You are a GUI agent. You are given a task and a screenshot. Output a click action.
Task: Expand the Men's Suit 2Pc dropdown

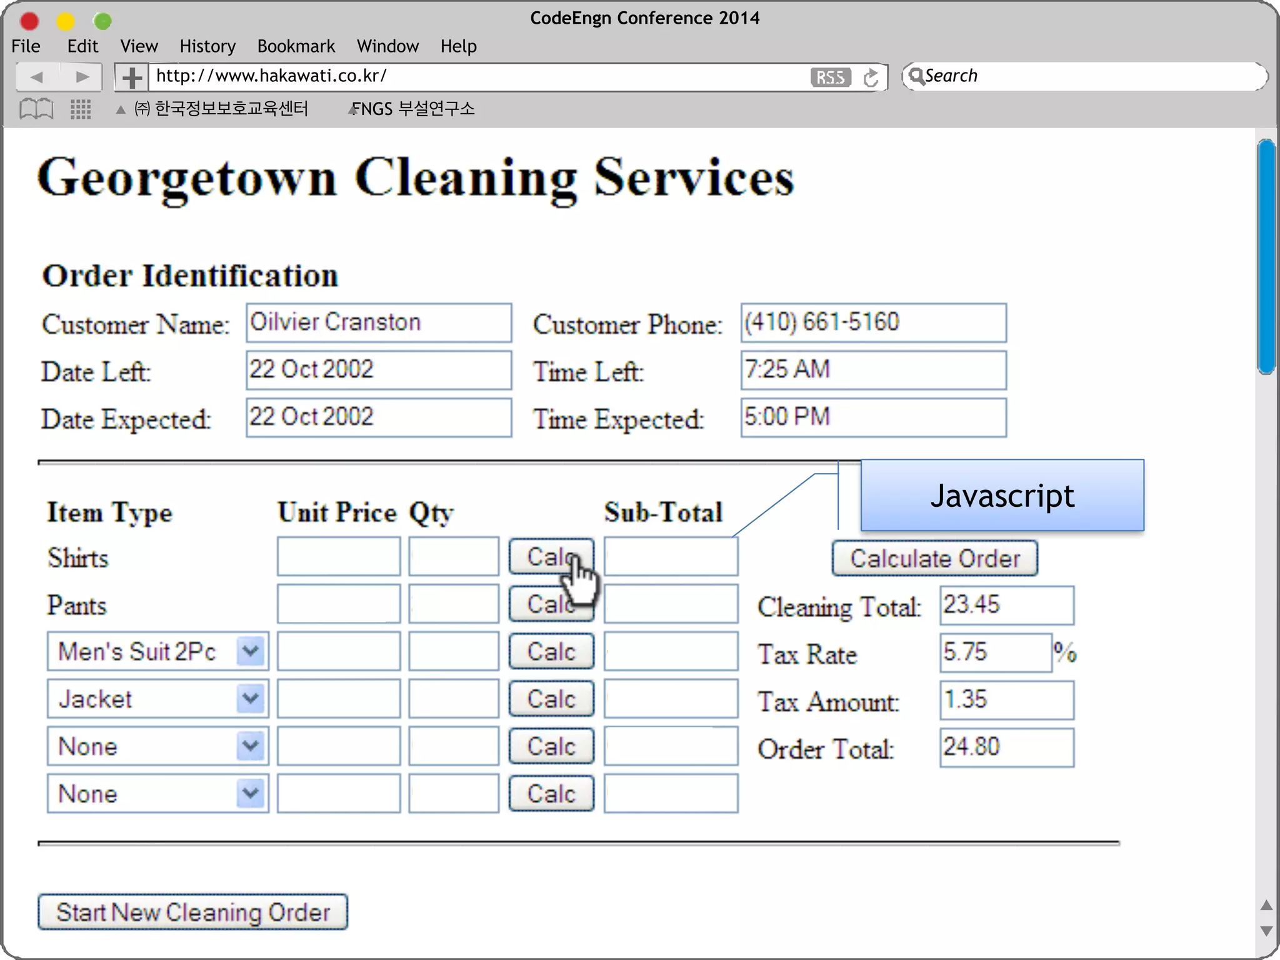251,651
